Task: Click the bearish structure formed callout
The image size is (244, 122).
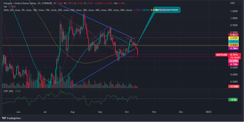Action: (167, 10)
